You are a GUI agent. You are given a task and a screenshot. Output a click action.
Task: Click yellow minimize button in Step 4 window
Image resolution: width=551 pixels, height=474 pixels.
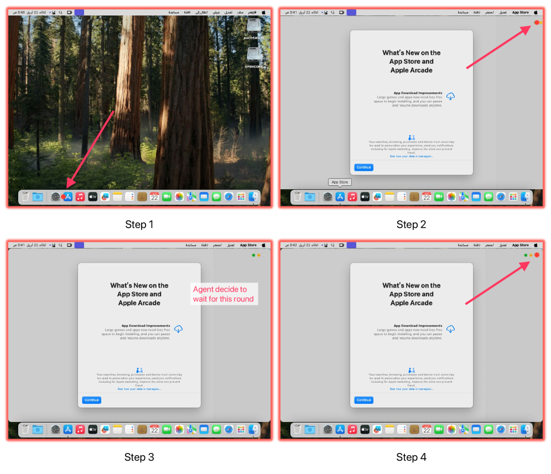pos(531,255)
